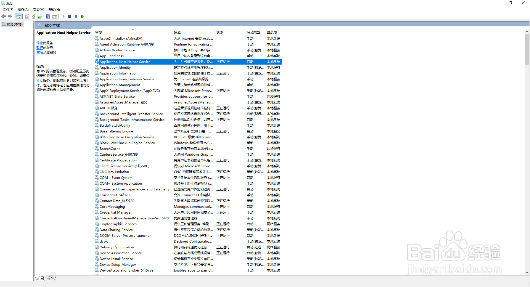This screenshot has width=530, height=287.
Task: Click the 停止 link to stop the service
Action: pyautogui.click(x=40, y=43)
